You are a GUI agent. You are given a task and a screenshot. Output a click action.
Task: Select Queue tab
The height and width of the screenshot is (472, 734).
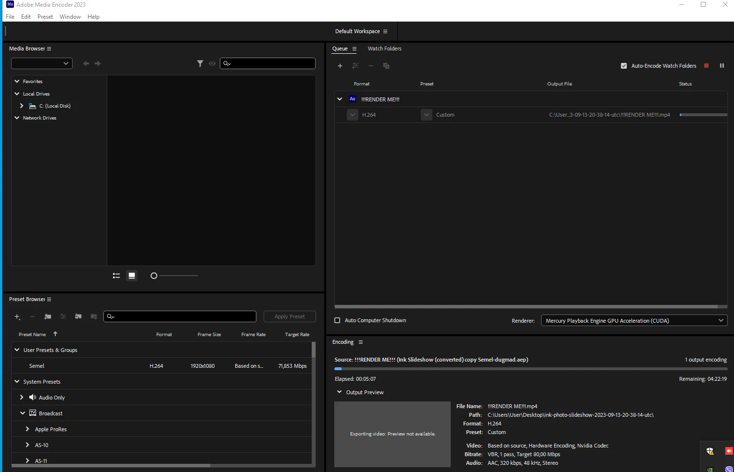click(x=340, y=48)
